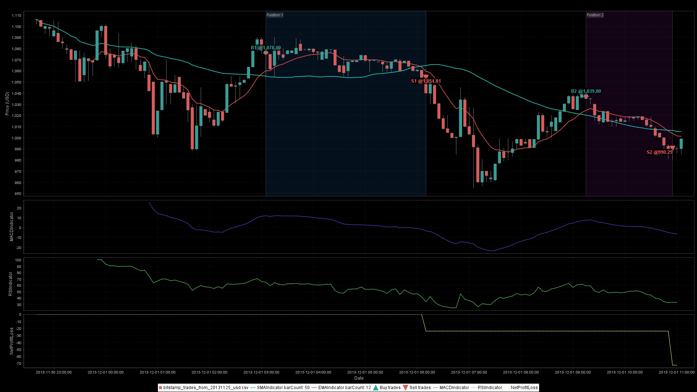
Task: Click the Position 2 label
Action: tap(595, 15)
